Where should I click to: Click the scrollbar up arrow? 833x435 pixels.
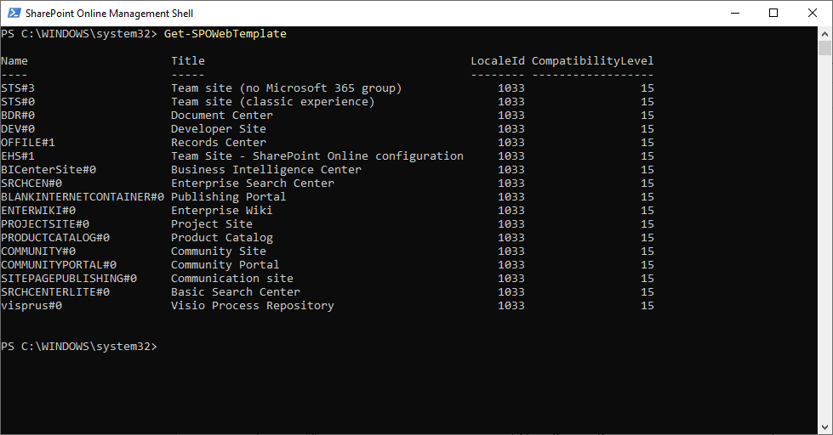tap(824, 33)
